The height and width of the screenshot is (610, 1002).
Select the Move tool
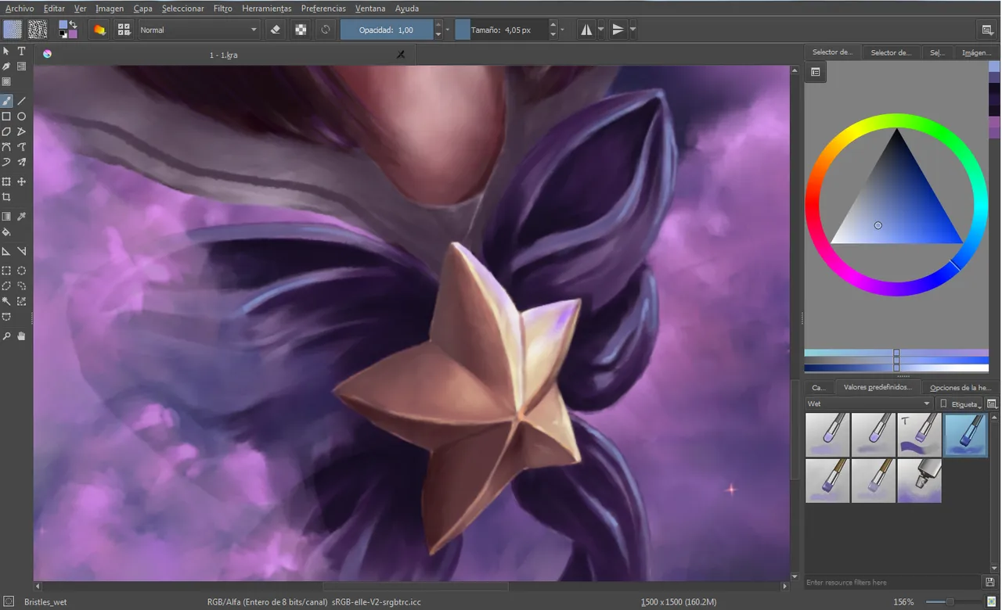point(22,181)
